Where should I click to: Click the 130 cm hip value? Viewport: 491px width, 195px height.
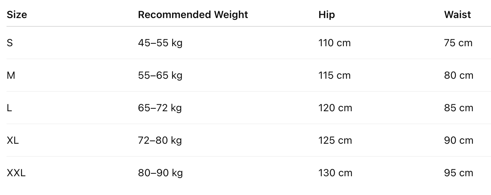click(x=335, y=173)
